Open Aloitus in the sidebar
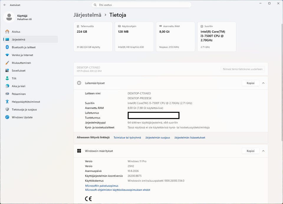283x204 pixels. point(30,32)
